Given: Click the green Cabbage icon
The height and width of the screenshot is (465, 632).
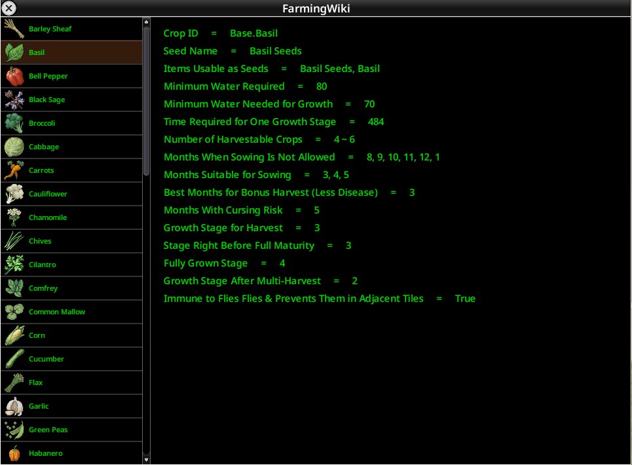Looking at the screenshot, I should pos(14,147).
